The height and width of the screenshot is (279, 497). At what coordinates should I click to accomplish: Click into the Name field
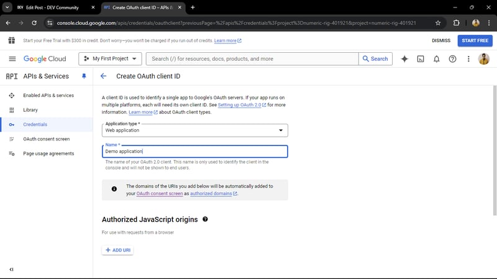pos(194,151)
